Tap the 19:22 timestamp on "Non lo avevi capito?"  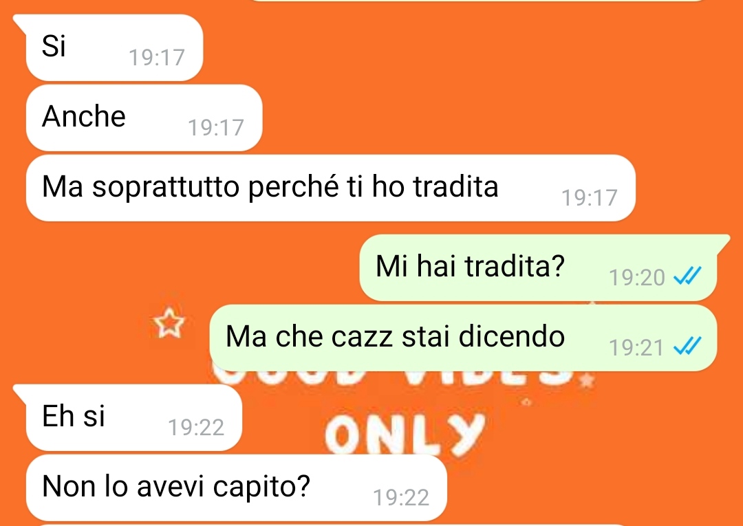pyautogui.click(x=401, y=498)
